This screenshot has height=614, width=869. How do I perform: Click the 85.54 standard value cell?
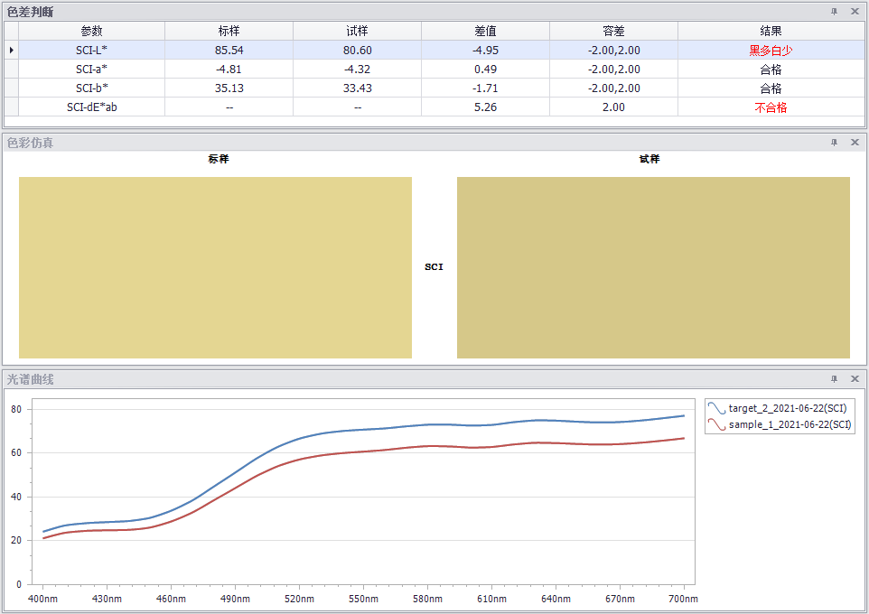(229, 50)
